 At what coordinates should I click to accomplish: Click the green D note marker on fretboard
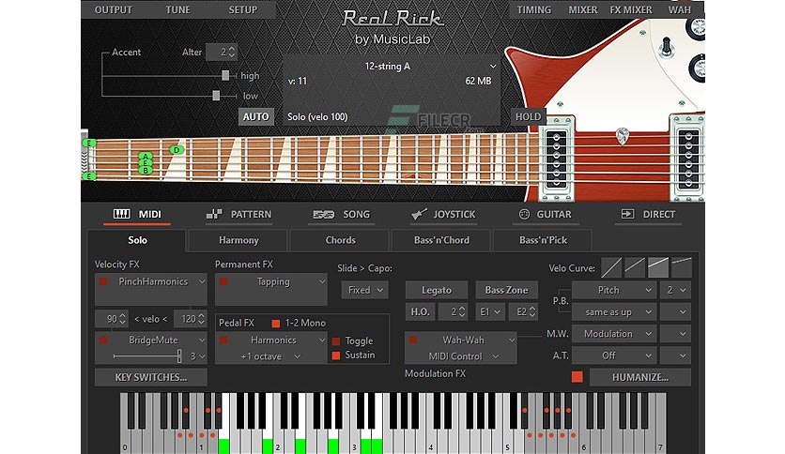[177, 149]
